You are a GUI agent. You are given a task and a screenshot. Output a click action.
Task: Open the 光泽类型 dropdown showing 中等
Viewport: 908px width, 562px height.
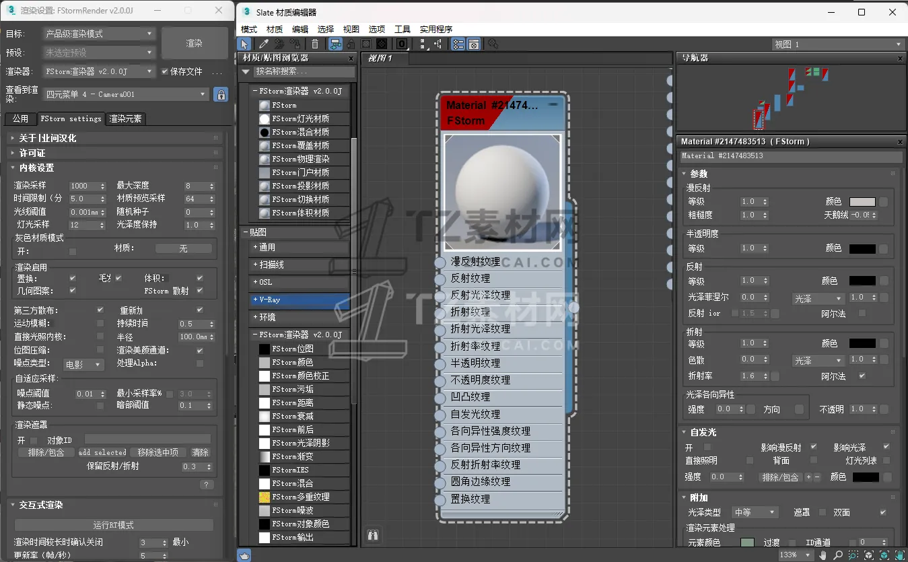[754, 512]
